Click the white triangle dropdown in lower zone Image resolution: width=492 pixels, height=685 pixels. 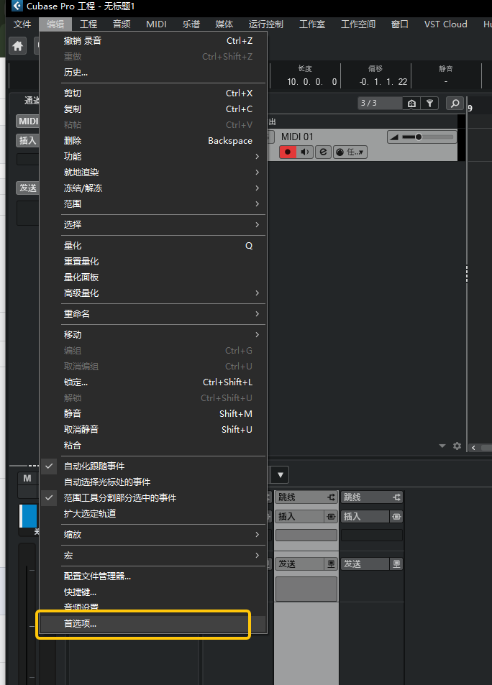[281, 475]
